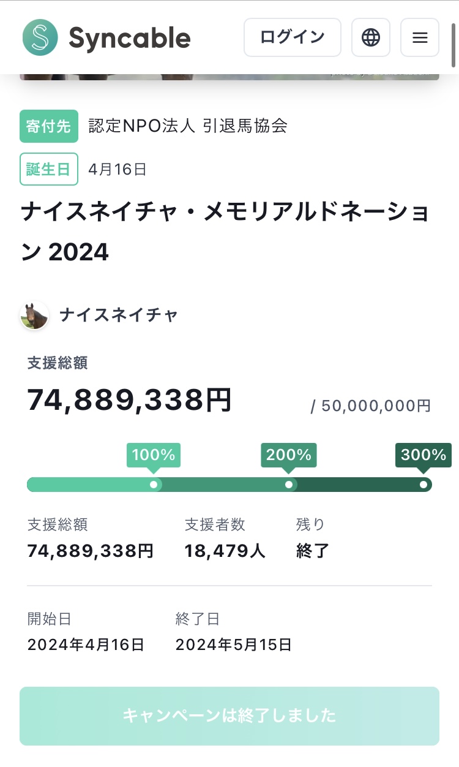
Task: Click the 200% milestone marker
Action: point(289,455)
